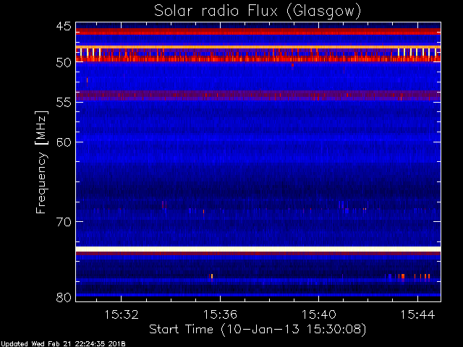Screen dimensions: 463x347
Task: Click the 15:40 time tick label
Action: 319,314
